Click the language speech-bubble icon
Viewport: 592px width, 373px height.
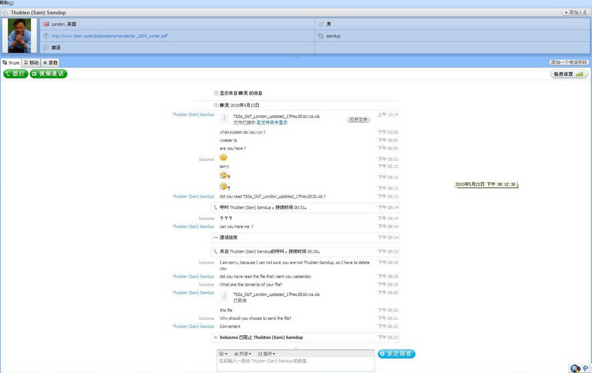[46, 48]
